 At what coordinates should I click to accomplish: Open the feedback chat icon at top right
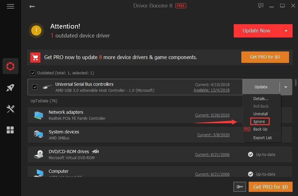click(261, 5)
